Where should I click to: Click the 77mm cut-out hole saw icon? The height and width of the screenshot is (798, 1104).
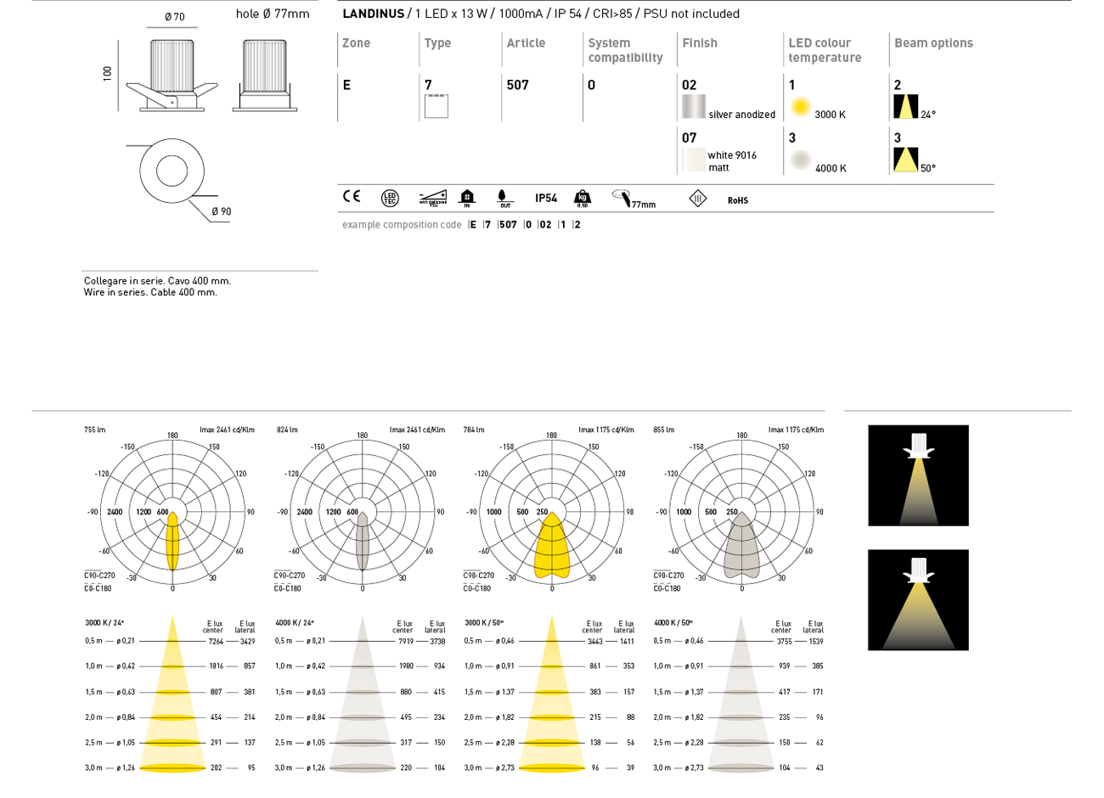[634, 199]
